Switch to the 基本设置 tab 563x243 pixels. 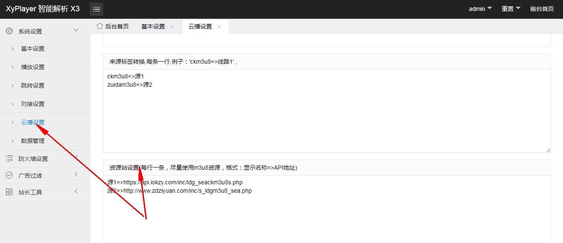tap(158, 26)
